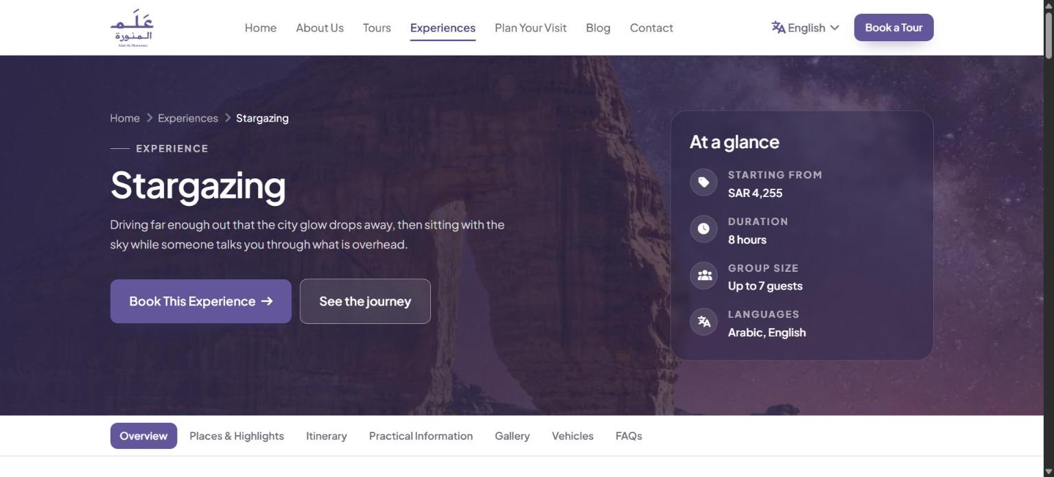The height and width of the screenshot is (477, 1054).
Task: Go to the Contact page
Action: tap(651, 27)
